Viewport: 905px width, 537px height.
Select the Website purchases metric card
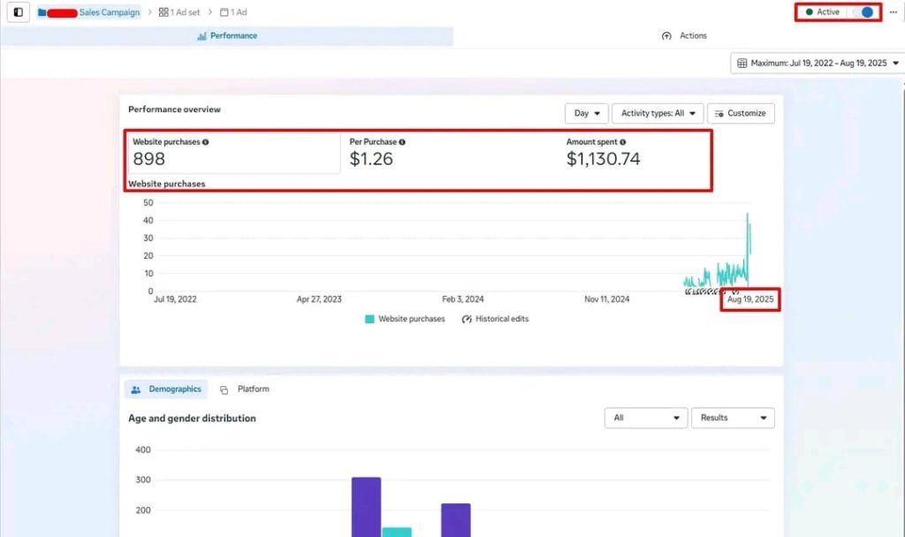coord(233,154)
